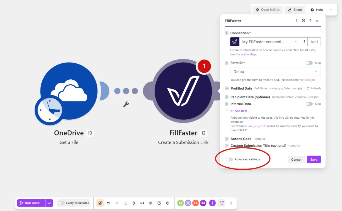
Task: Toggle the Advanced settings switch
Action: point(229,159)
